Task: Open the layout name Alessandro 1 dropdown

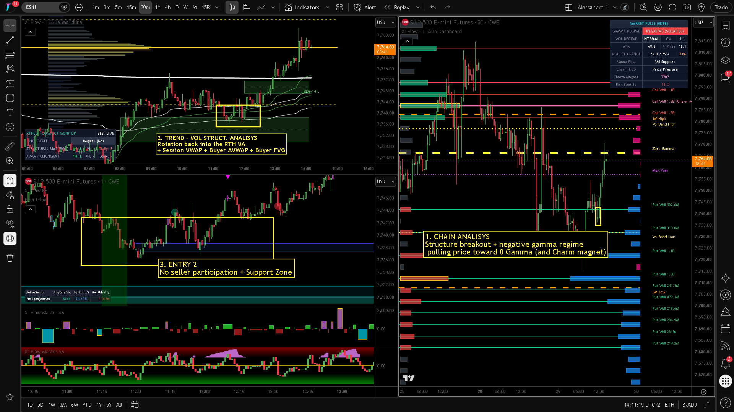Action: pos(615,7)
